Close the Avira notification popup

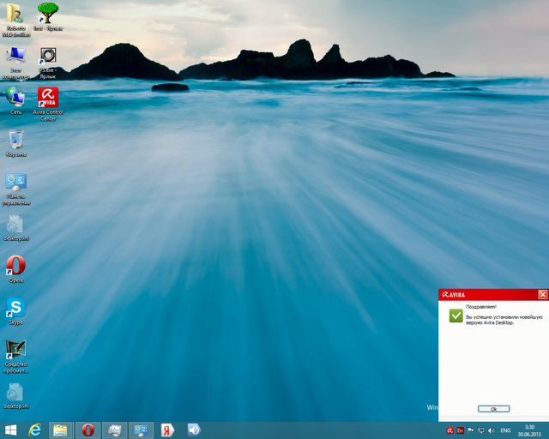click(543, 294)
